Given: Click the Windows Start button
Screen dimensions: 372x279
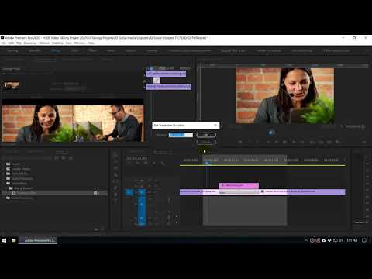Looking at the screenshot, I should pos(4,240).
